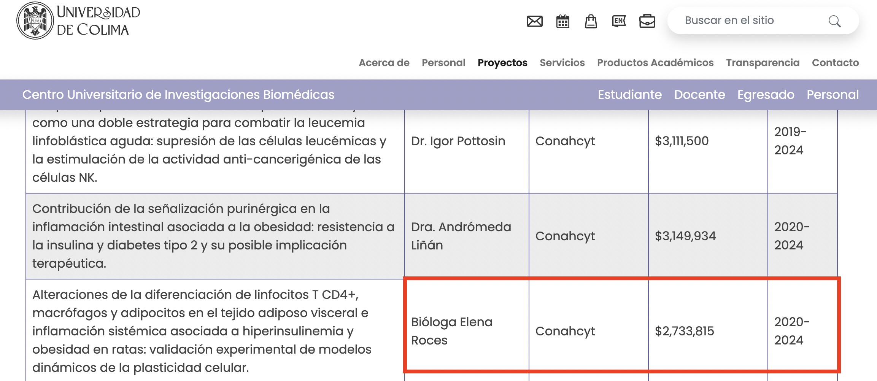Viewport: 877px width, 381px height.
Task: Open the Servicios menu
Action: coord(562,63)
